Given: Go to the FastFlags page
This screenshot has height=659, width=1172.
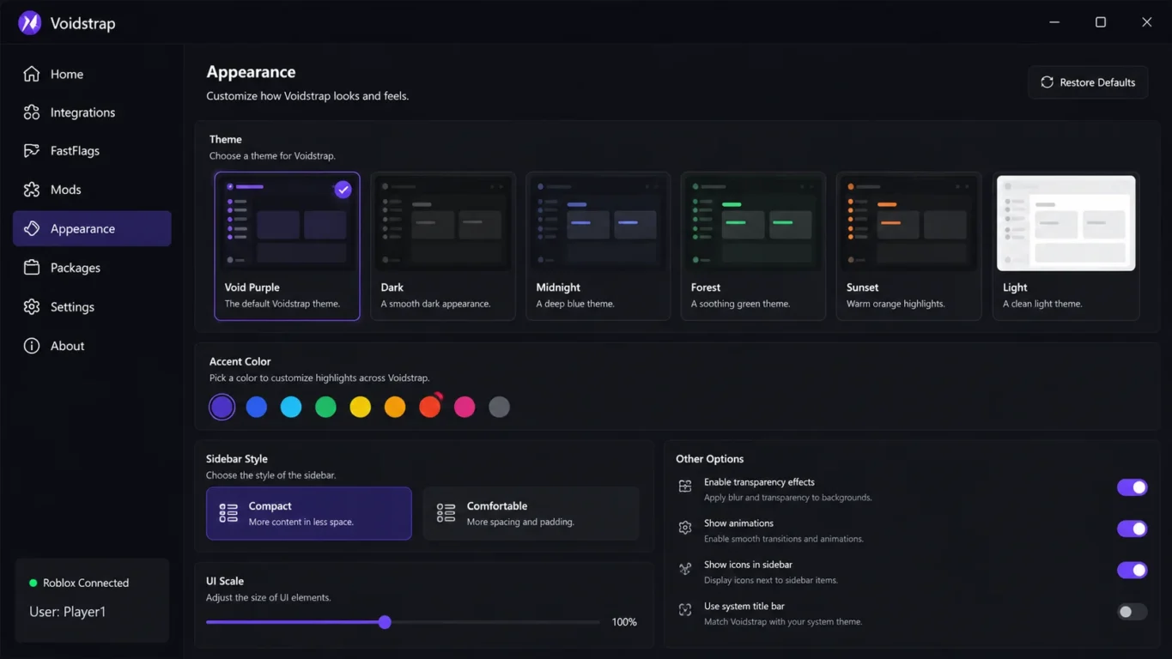Looking at the screenshot, I should click(92, 151).
